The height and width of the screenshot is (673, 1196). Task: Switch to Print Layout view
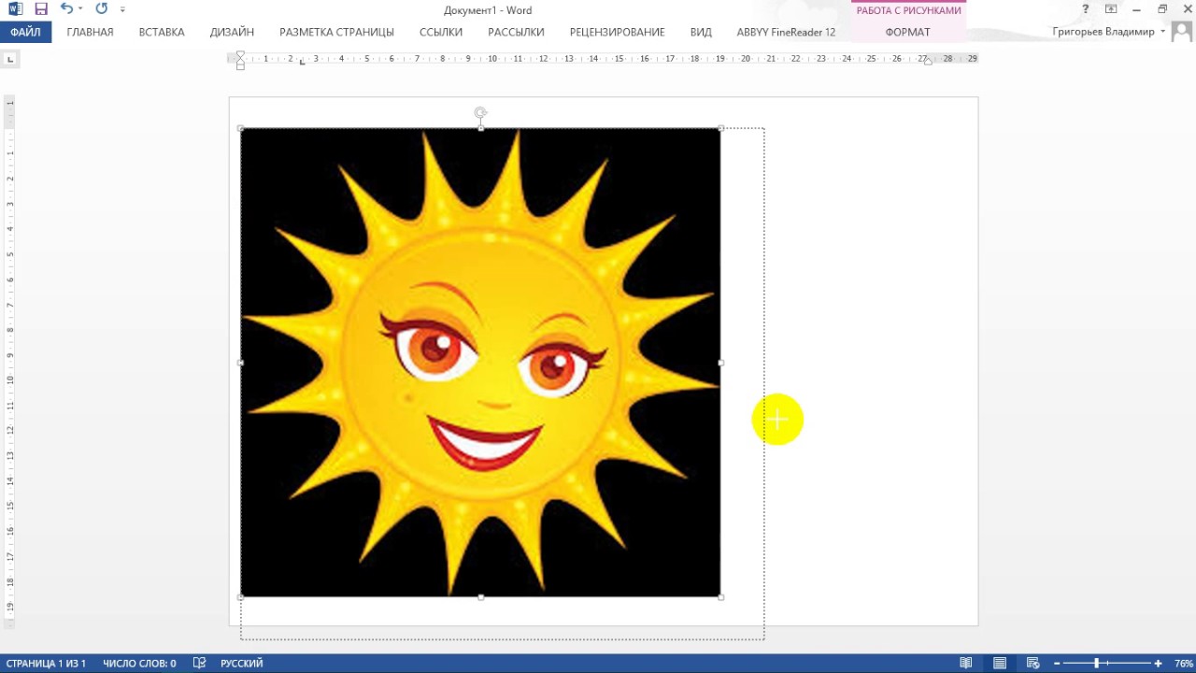point(1000,663)
